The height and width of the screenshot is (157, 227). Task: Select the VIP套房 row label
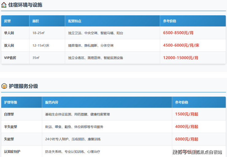(x=10, y=58)
